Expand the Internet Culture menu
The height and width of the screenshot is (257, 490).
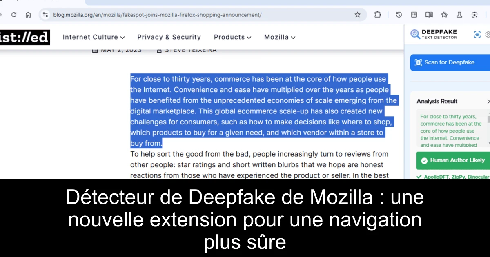click(x=94, y=37)
